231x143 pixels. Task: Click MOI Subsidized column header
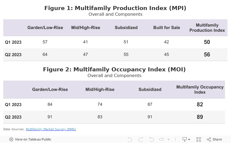click(150, 90)
